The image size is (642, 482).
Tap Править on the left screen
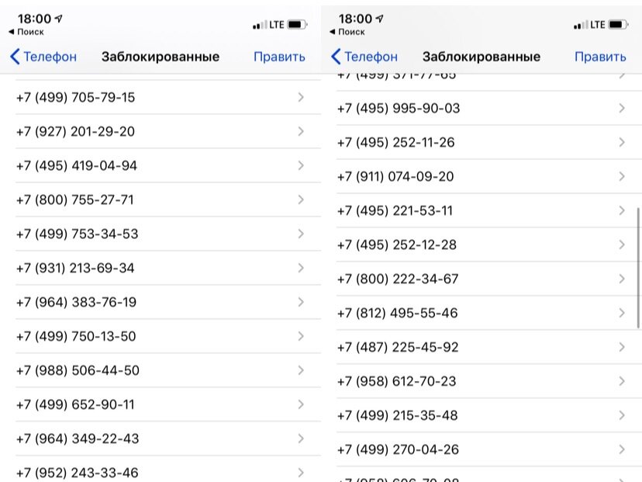[x=279, y=57]
